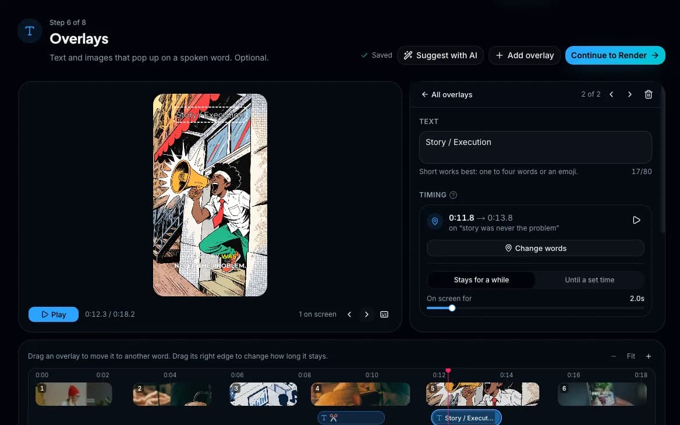Screen dimensions: 680x425
Task: Select timeline clip 6 thumbnail
Action: [602, 394]
